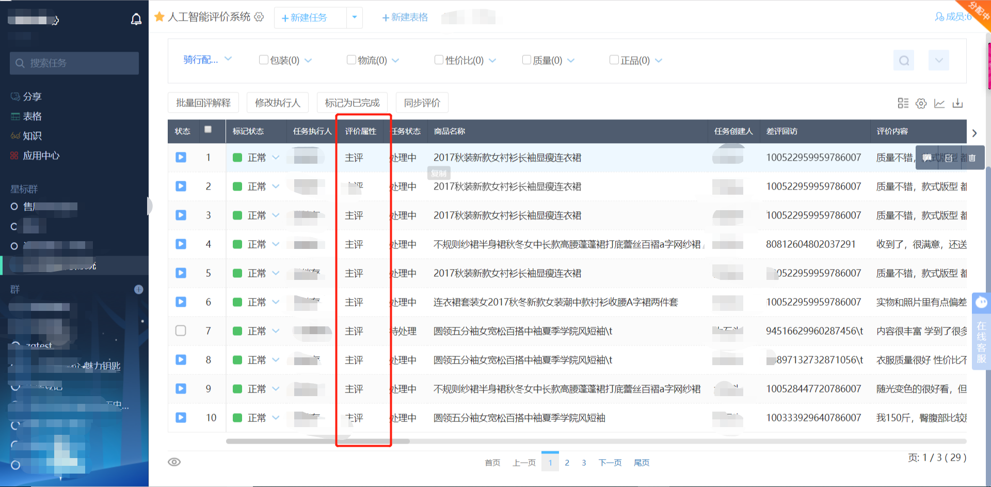
Task: Switch to list view layout icon
Action: click(903, 103)
